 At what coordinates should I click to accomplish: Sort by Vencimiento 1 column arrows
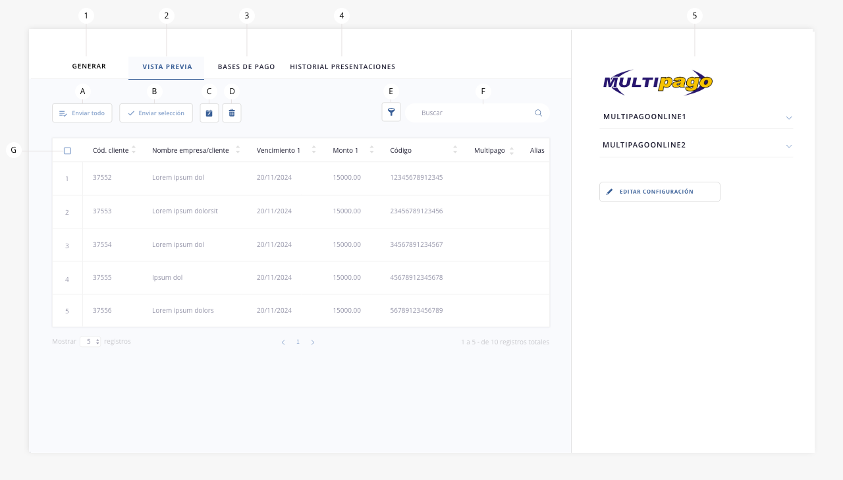coord(313,150)
